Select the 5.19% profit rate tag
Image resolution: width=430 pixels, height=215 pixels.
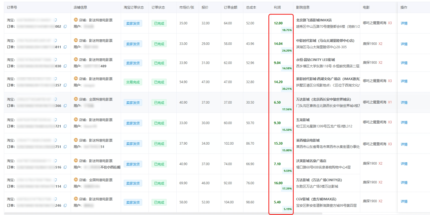tap(288, 209)
